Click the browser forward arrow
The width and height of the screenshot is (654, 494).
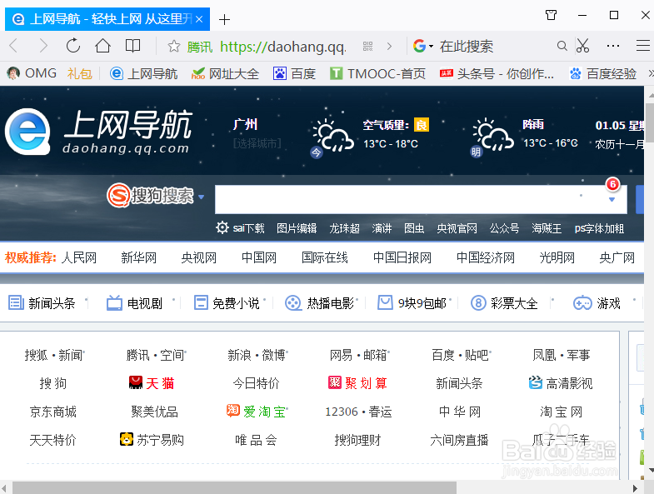pos(43,46)
